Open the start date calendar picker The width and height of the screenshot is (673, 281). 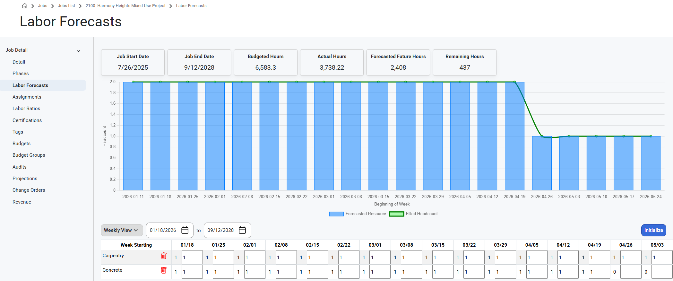pos(185,230)
